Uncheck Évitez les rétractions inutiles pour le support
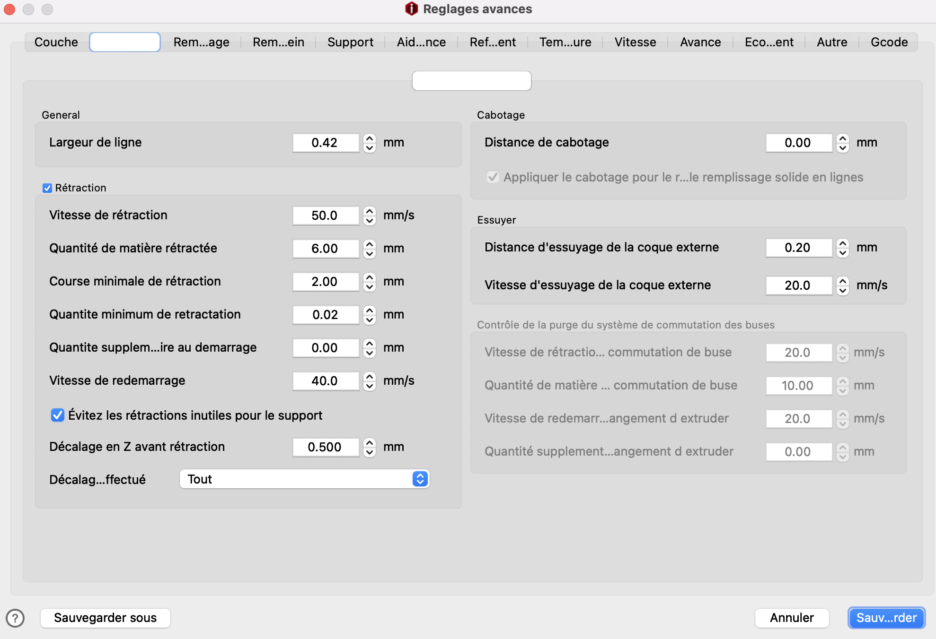This screenshot has height=639, width=936. pos(58,415)
